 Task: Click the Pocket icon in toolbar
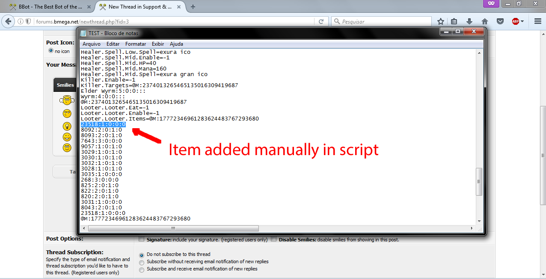pos(500,21)
